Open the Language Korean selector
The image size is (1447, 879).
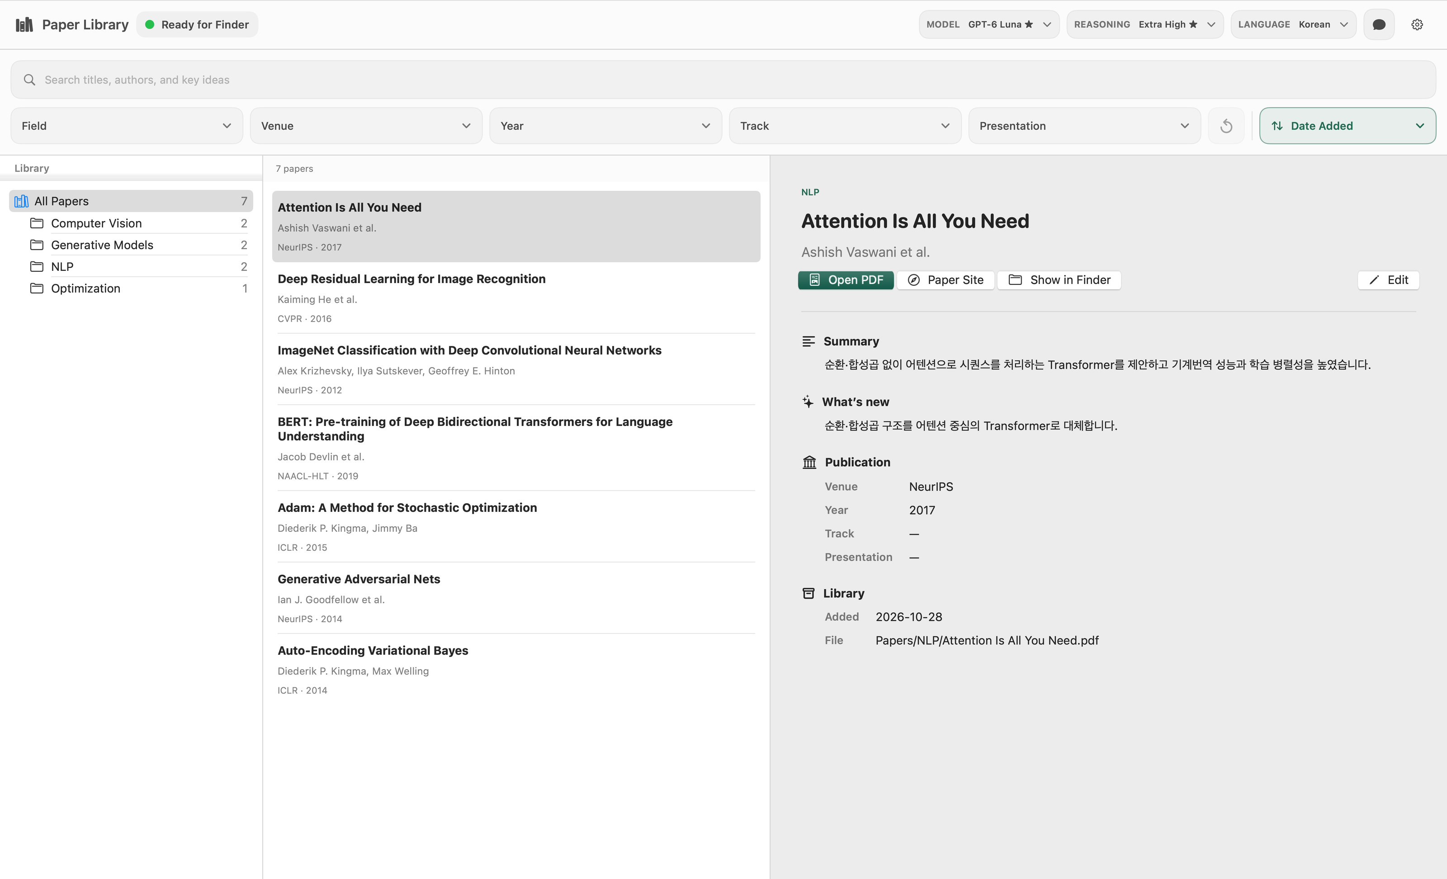[1293, 25]
